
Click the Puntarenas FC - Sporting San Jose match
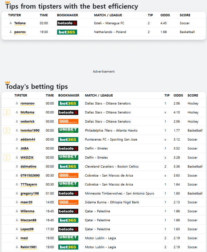tap(111, 139)
